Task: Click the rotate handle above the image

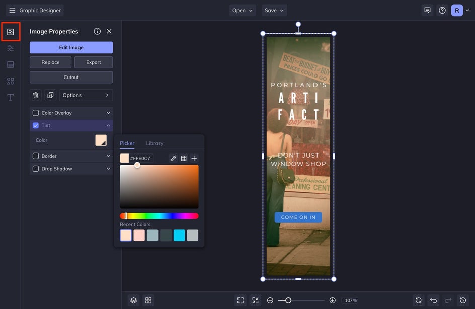Action: click(x=298, y=24)
